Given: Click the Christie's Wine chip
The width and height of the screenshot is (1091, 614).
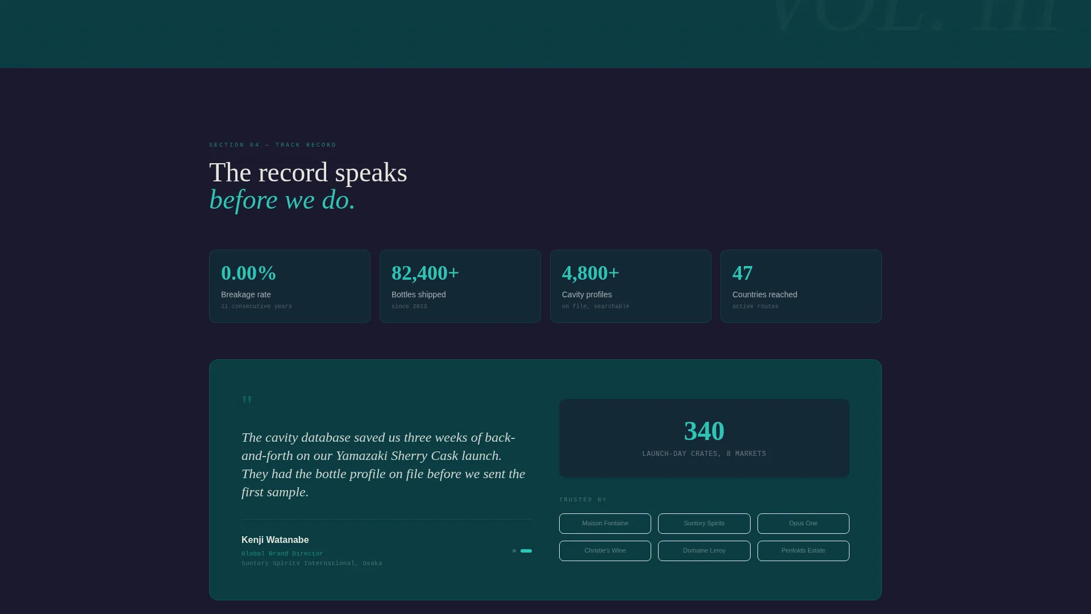Looking at the screenshot, I should tap(605, 551).
